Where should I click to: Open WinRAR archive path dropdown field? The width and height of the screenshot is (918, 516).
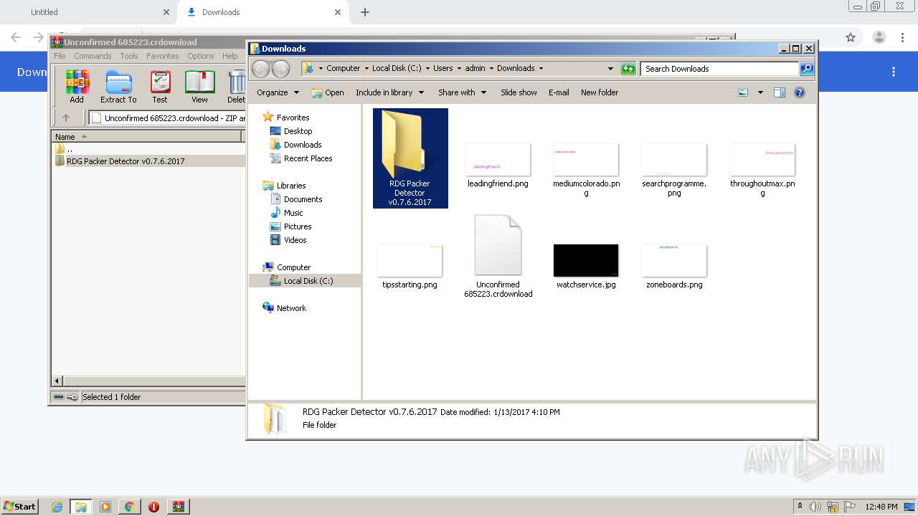tap(166, 118)
